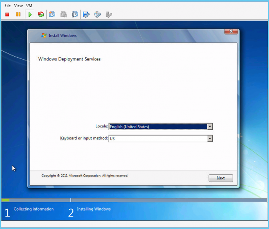
Task: Click the Locale label
Action: point(102,126)
